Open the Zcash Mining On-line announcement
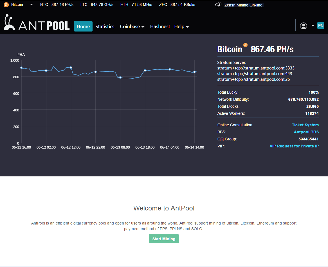 (243, 5)
